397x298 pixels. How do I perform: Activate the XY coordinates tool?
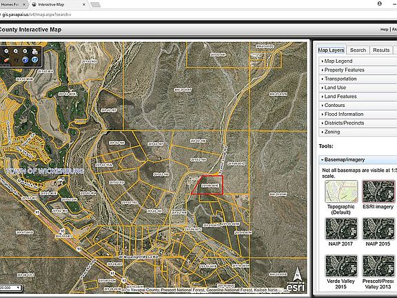pyautogui.click(x=16, y=60)
